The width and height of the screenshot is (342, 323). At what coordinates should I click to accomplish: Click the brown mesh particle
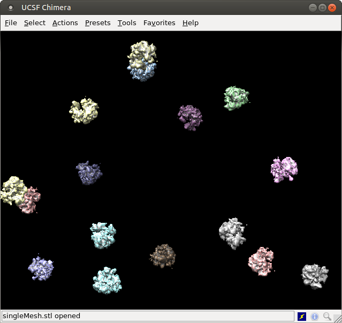click(163, 256)
